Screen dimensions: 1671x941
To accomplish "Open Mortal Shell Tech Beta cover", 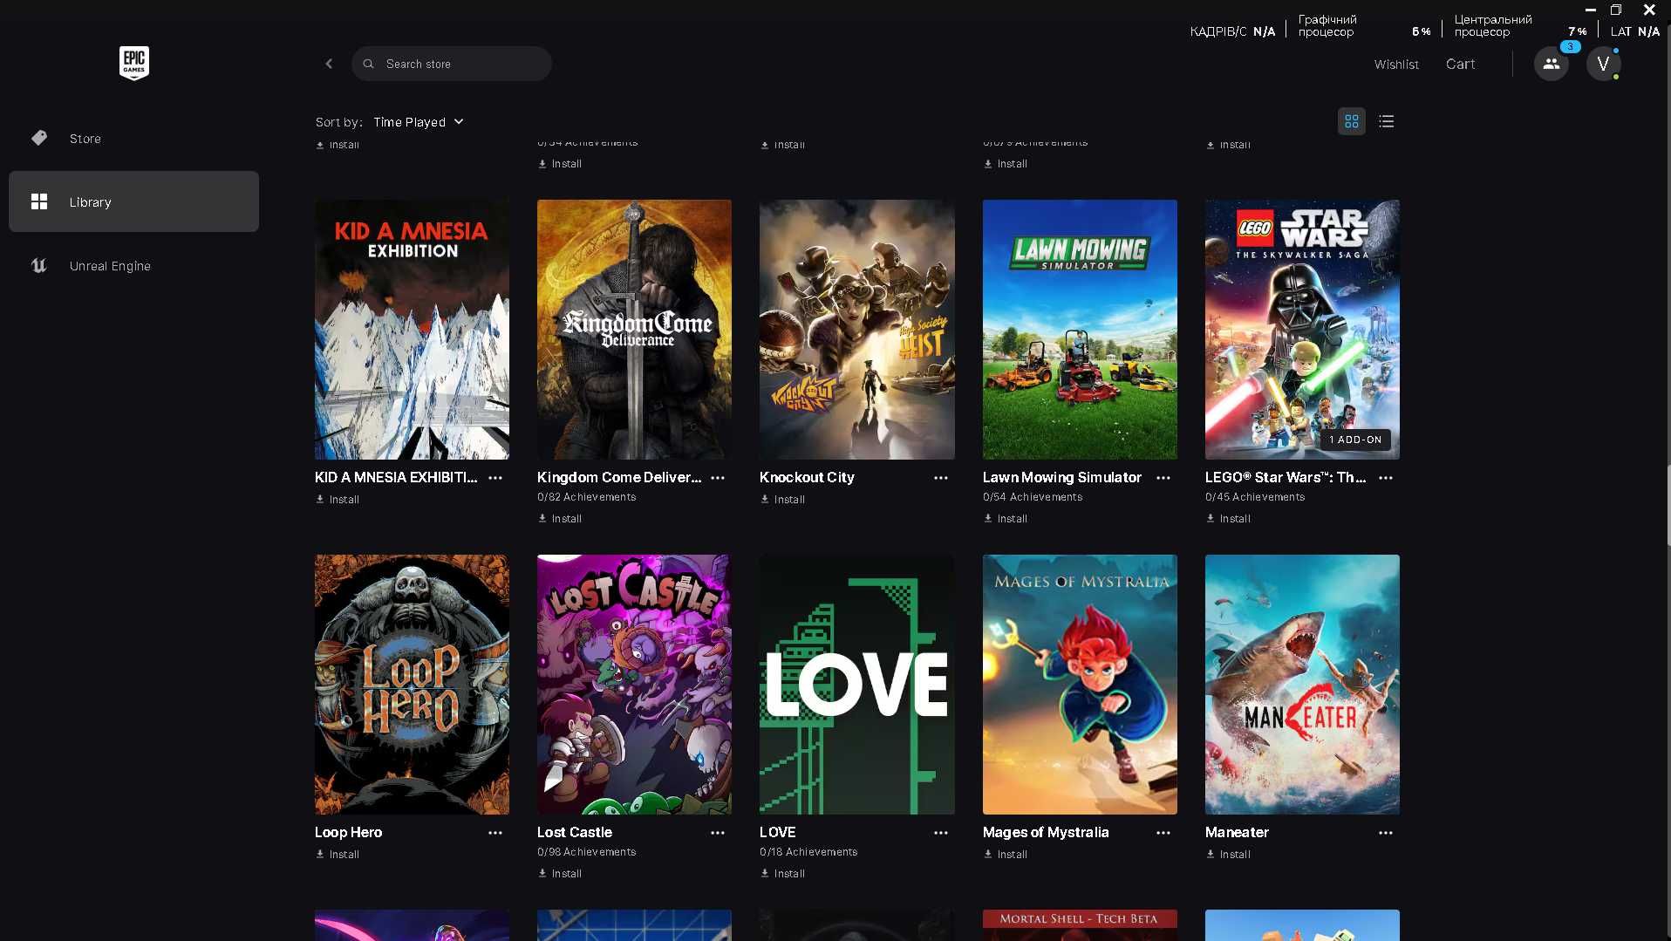I will (1080, 925).
